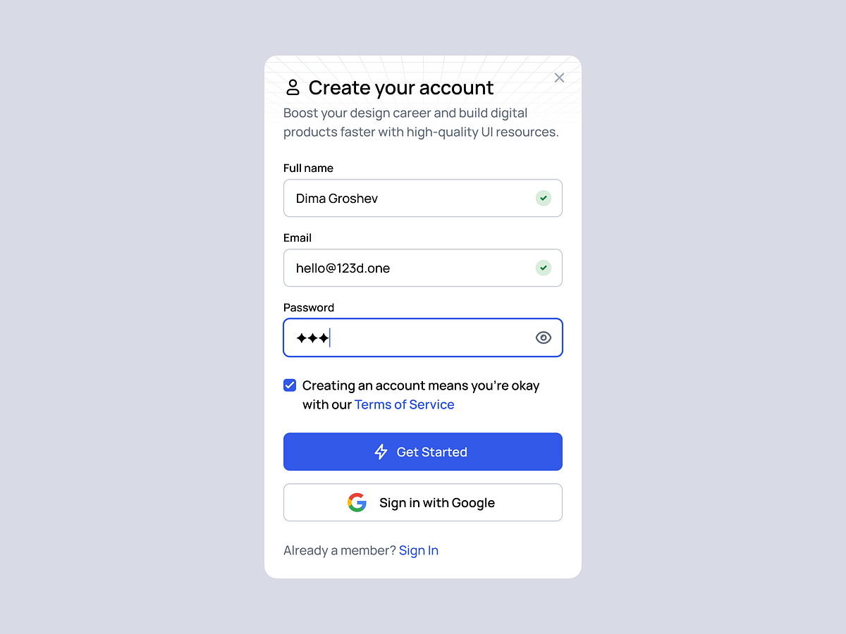Click the green checkmark in Email field
Image resolution: width=846 pixels, height=634 pixels.
pyautogui.click(x=543, y=268)
